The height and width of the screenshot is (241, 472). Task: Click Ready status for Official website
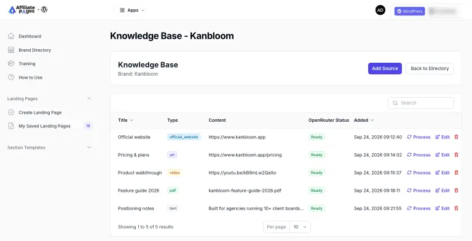click(x=317, y=136)
